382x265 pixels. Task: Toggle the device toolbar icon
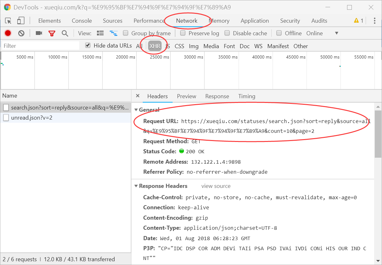click(x=21, y=21)
